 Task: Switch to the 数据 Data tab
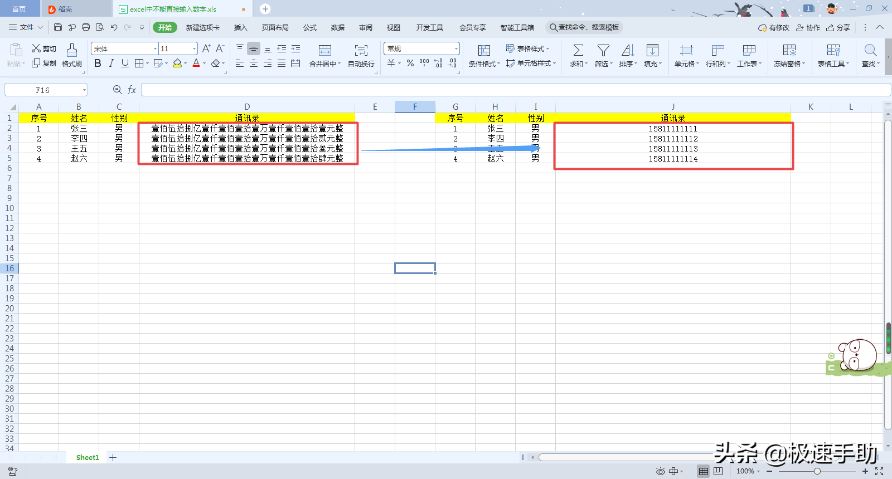click(338, 27)
